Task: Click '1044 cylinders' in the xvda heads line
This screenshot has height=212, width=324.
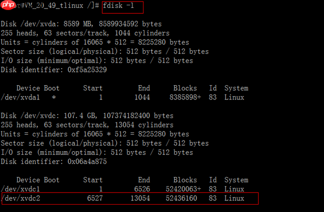Action: pos(142,33)
